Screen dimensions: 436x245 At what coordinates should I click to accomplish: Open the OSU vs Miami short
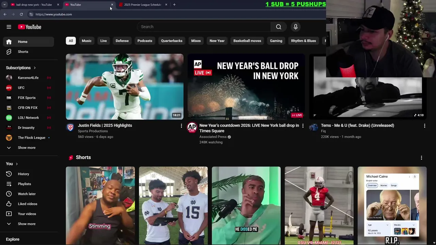319,206
